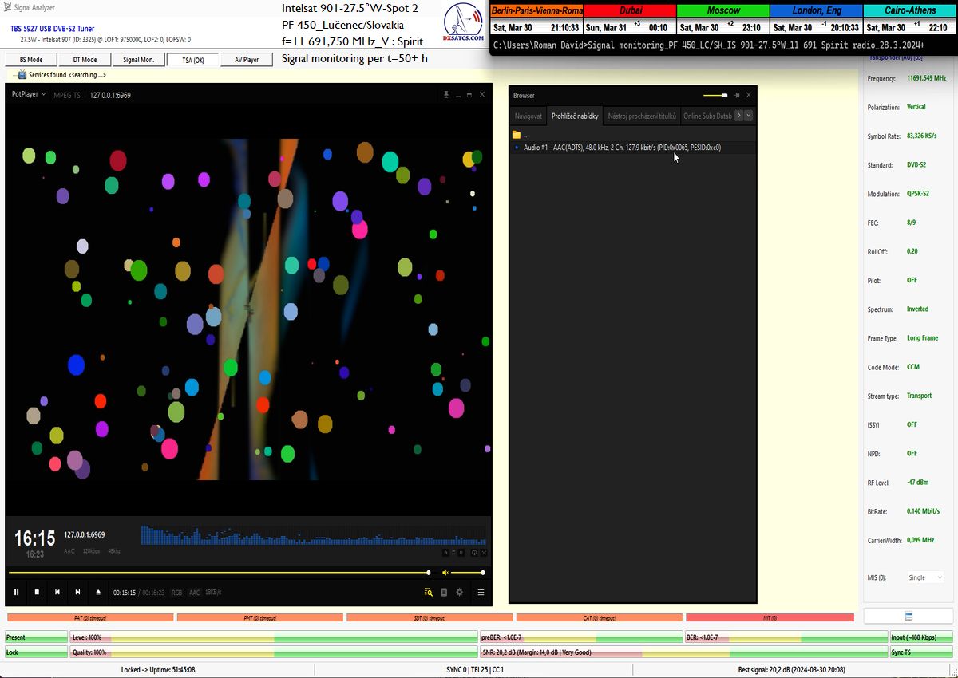Click the eject/open file icon
Screen dimensions: 958x678
coord(98,592)
